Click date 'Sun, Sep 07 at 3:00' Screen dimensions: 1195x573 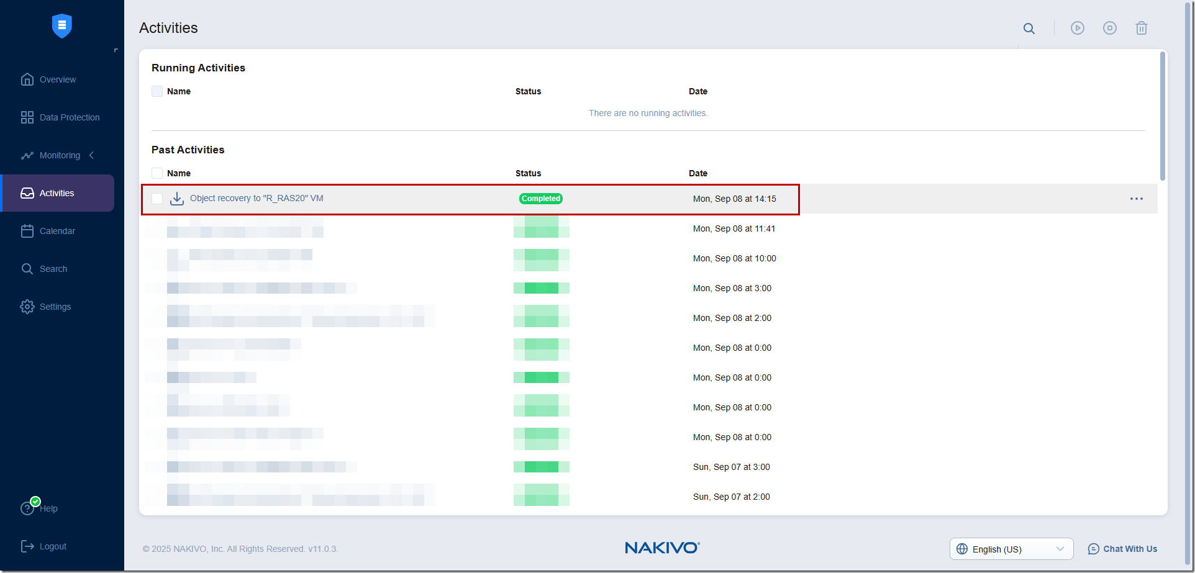pos(732,467)
